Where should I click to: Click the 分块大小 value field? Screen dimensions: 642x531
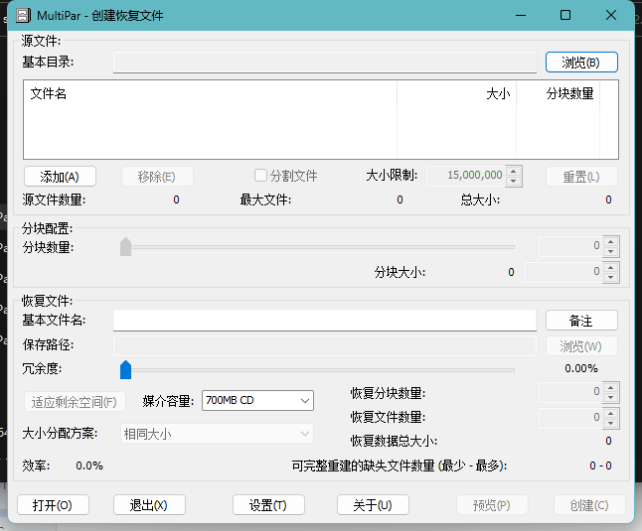(563, 272)
